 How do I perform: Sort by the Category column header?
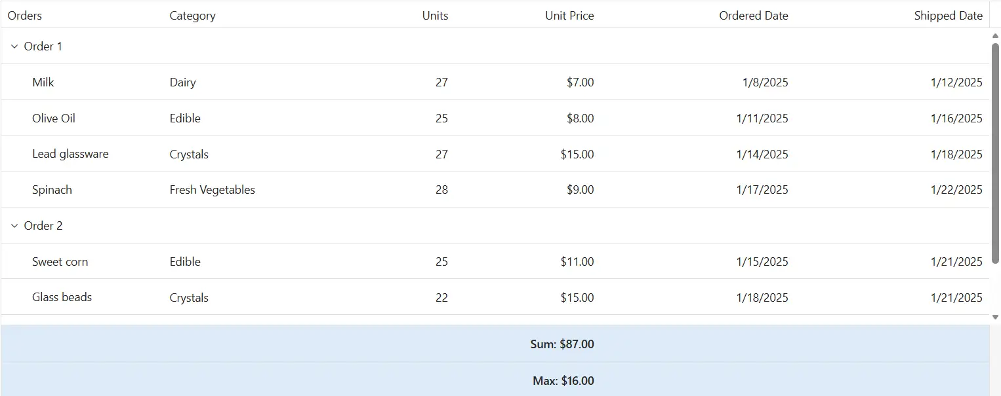coord(192,16)
